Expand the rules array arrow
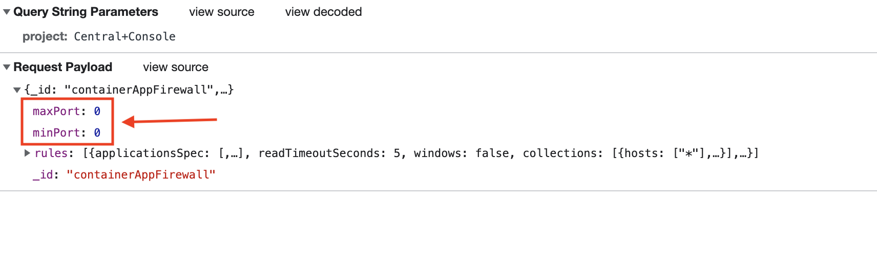 [27, 153]
